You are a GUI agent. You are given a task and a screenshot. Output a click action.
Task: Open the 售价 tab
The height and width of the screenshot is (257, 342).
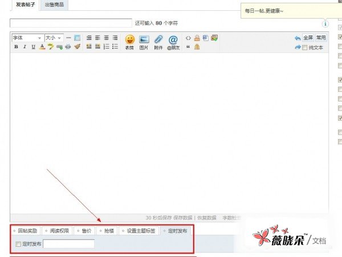pyautogui.click(x=84, y=231)
